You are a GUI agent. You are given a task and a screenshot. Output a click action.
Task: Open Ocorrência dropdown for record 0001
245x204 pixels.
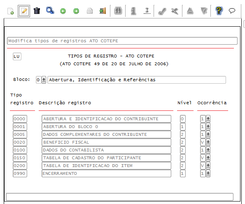(208, 126)
